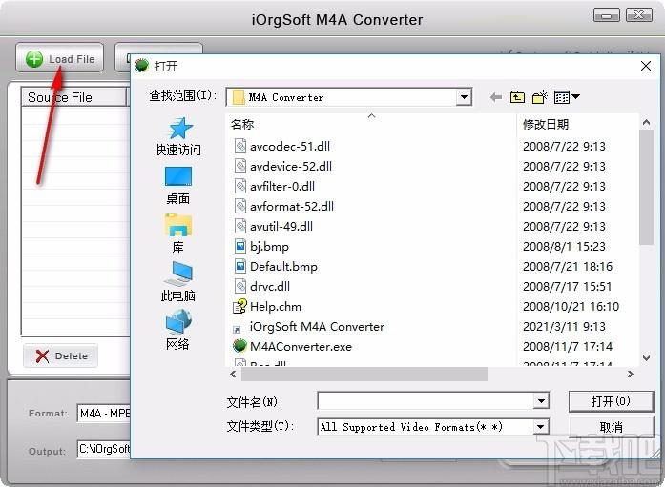The image size is (665, 487).
Task: Click the 取消 cancel button
Action: (611, 427)
